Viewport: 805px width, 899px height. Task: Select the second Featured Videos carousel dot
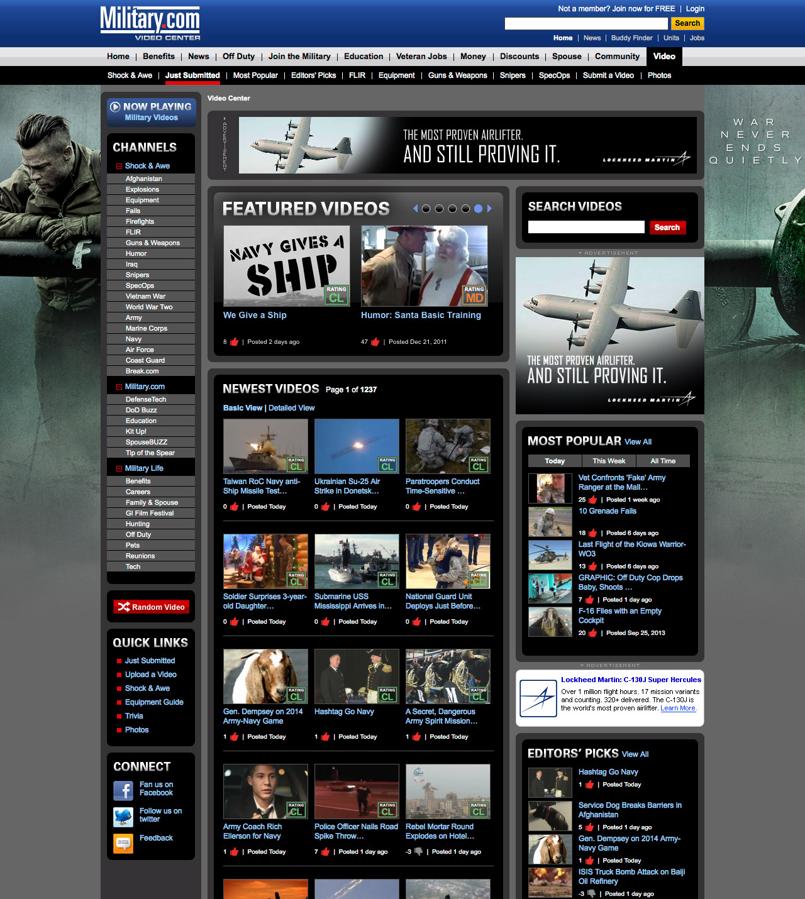(439, 209)
